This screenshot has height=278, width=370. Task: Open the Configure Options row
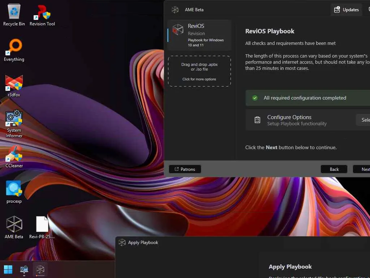click(x=308, y=120)
